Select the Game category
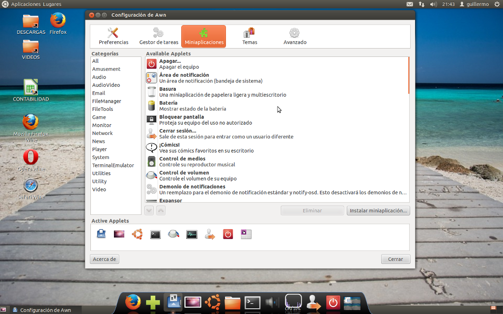This screenshot has height=314, width=503. [99, 117]
